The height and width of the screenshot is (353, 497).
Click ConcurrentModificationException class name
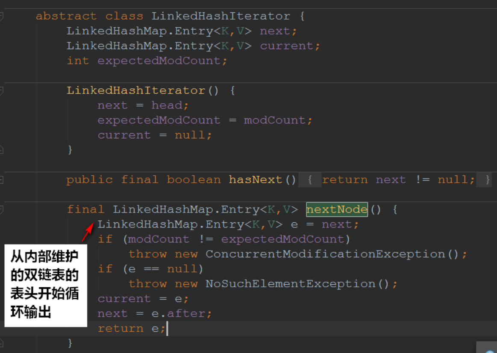325,254
